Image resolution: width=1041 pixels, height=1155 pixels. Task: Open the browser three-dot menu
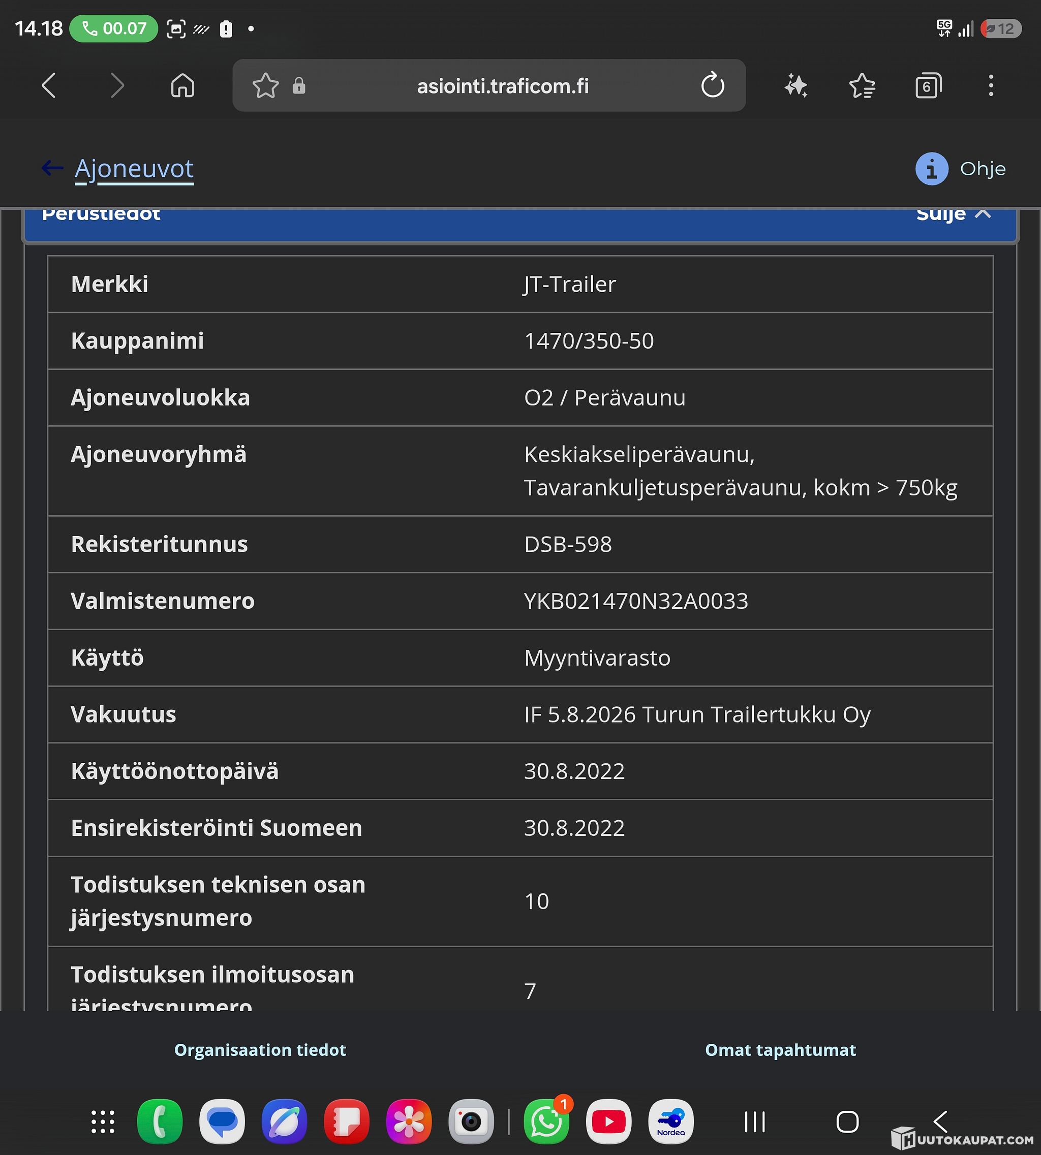pos(991,86)
